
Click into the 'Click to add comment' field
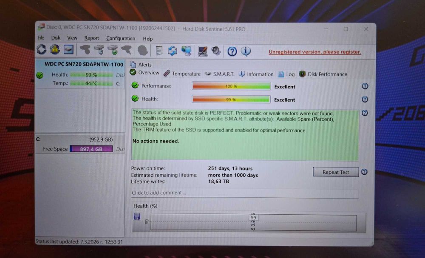click(245, 193)
